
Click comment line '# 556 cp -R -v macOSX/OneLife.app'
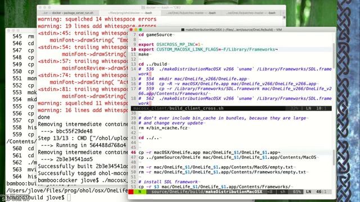click(227, 84)
